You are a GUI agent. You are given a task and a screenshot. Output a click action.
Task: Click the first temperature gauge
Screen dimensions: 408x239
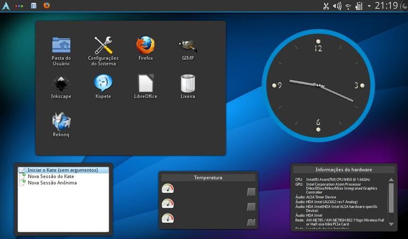click(167, 188)
